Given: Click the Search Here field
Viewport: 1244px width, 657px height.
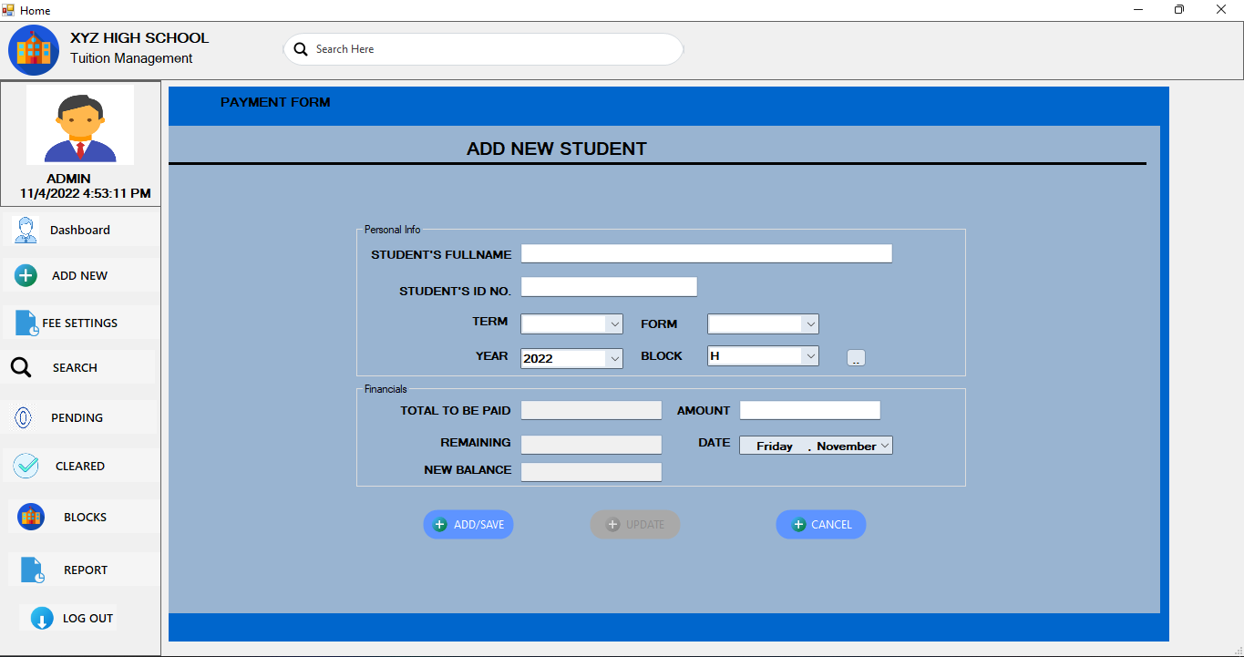Looking at the screenshot, I should [x=483, y=49].
